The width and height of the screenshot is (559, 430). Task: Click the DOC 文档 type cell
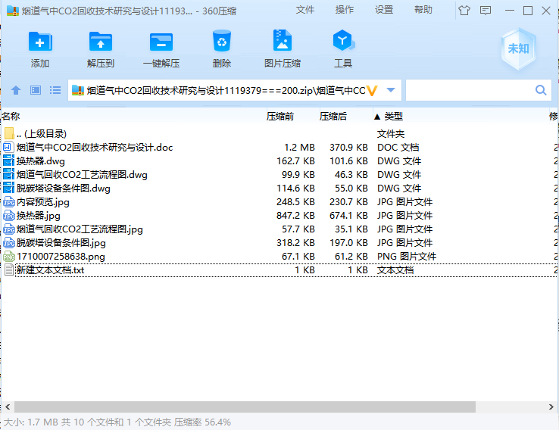398,147
